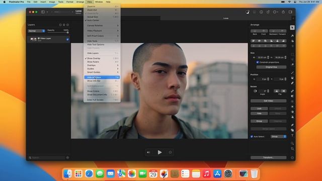The image size is (322, 181).
Task: Adjust the layer Opacity slider
Action: click(58, 32)
